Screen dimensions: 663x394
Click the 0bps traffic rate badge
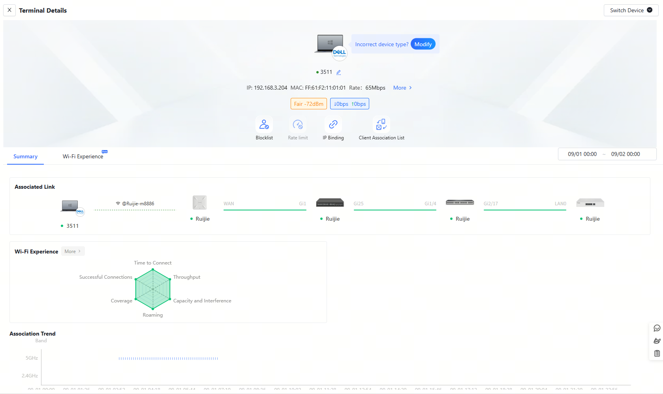click(x=349, y=104)
